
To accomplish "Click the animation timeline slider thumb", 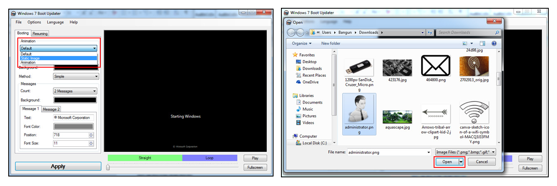I will pyautogui.click(x=108, y=167).
